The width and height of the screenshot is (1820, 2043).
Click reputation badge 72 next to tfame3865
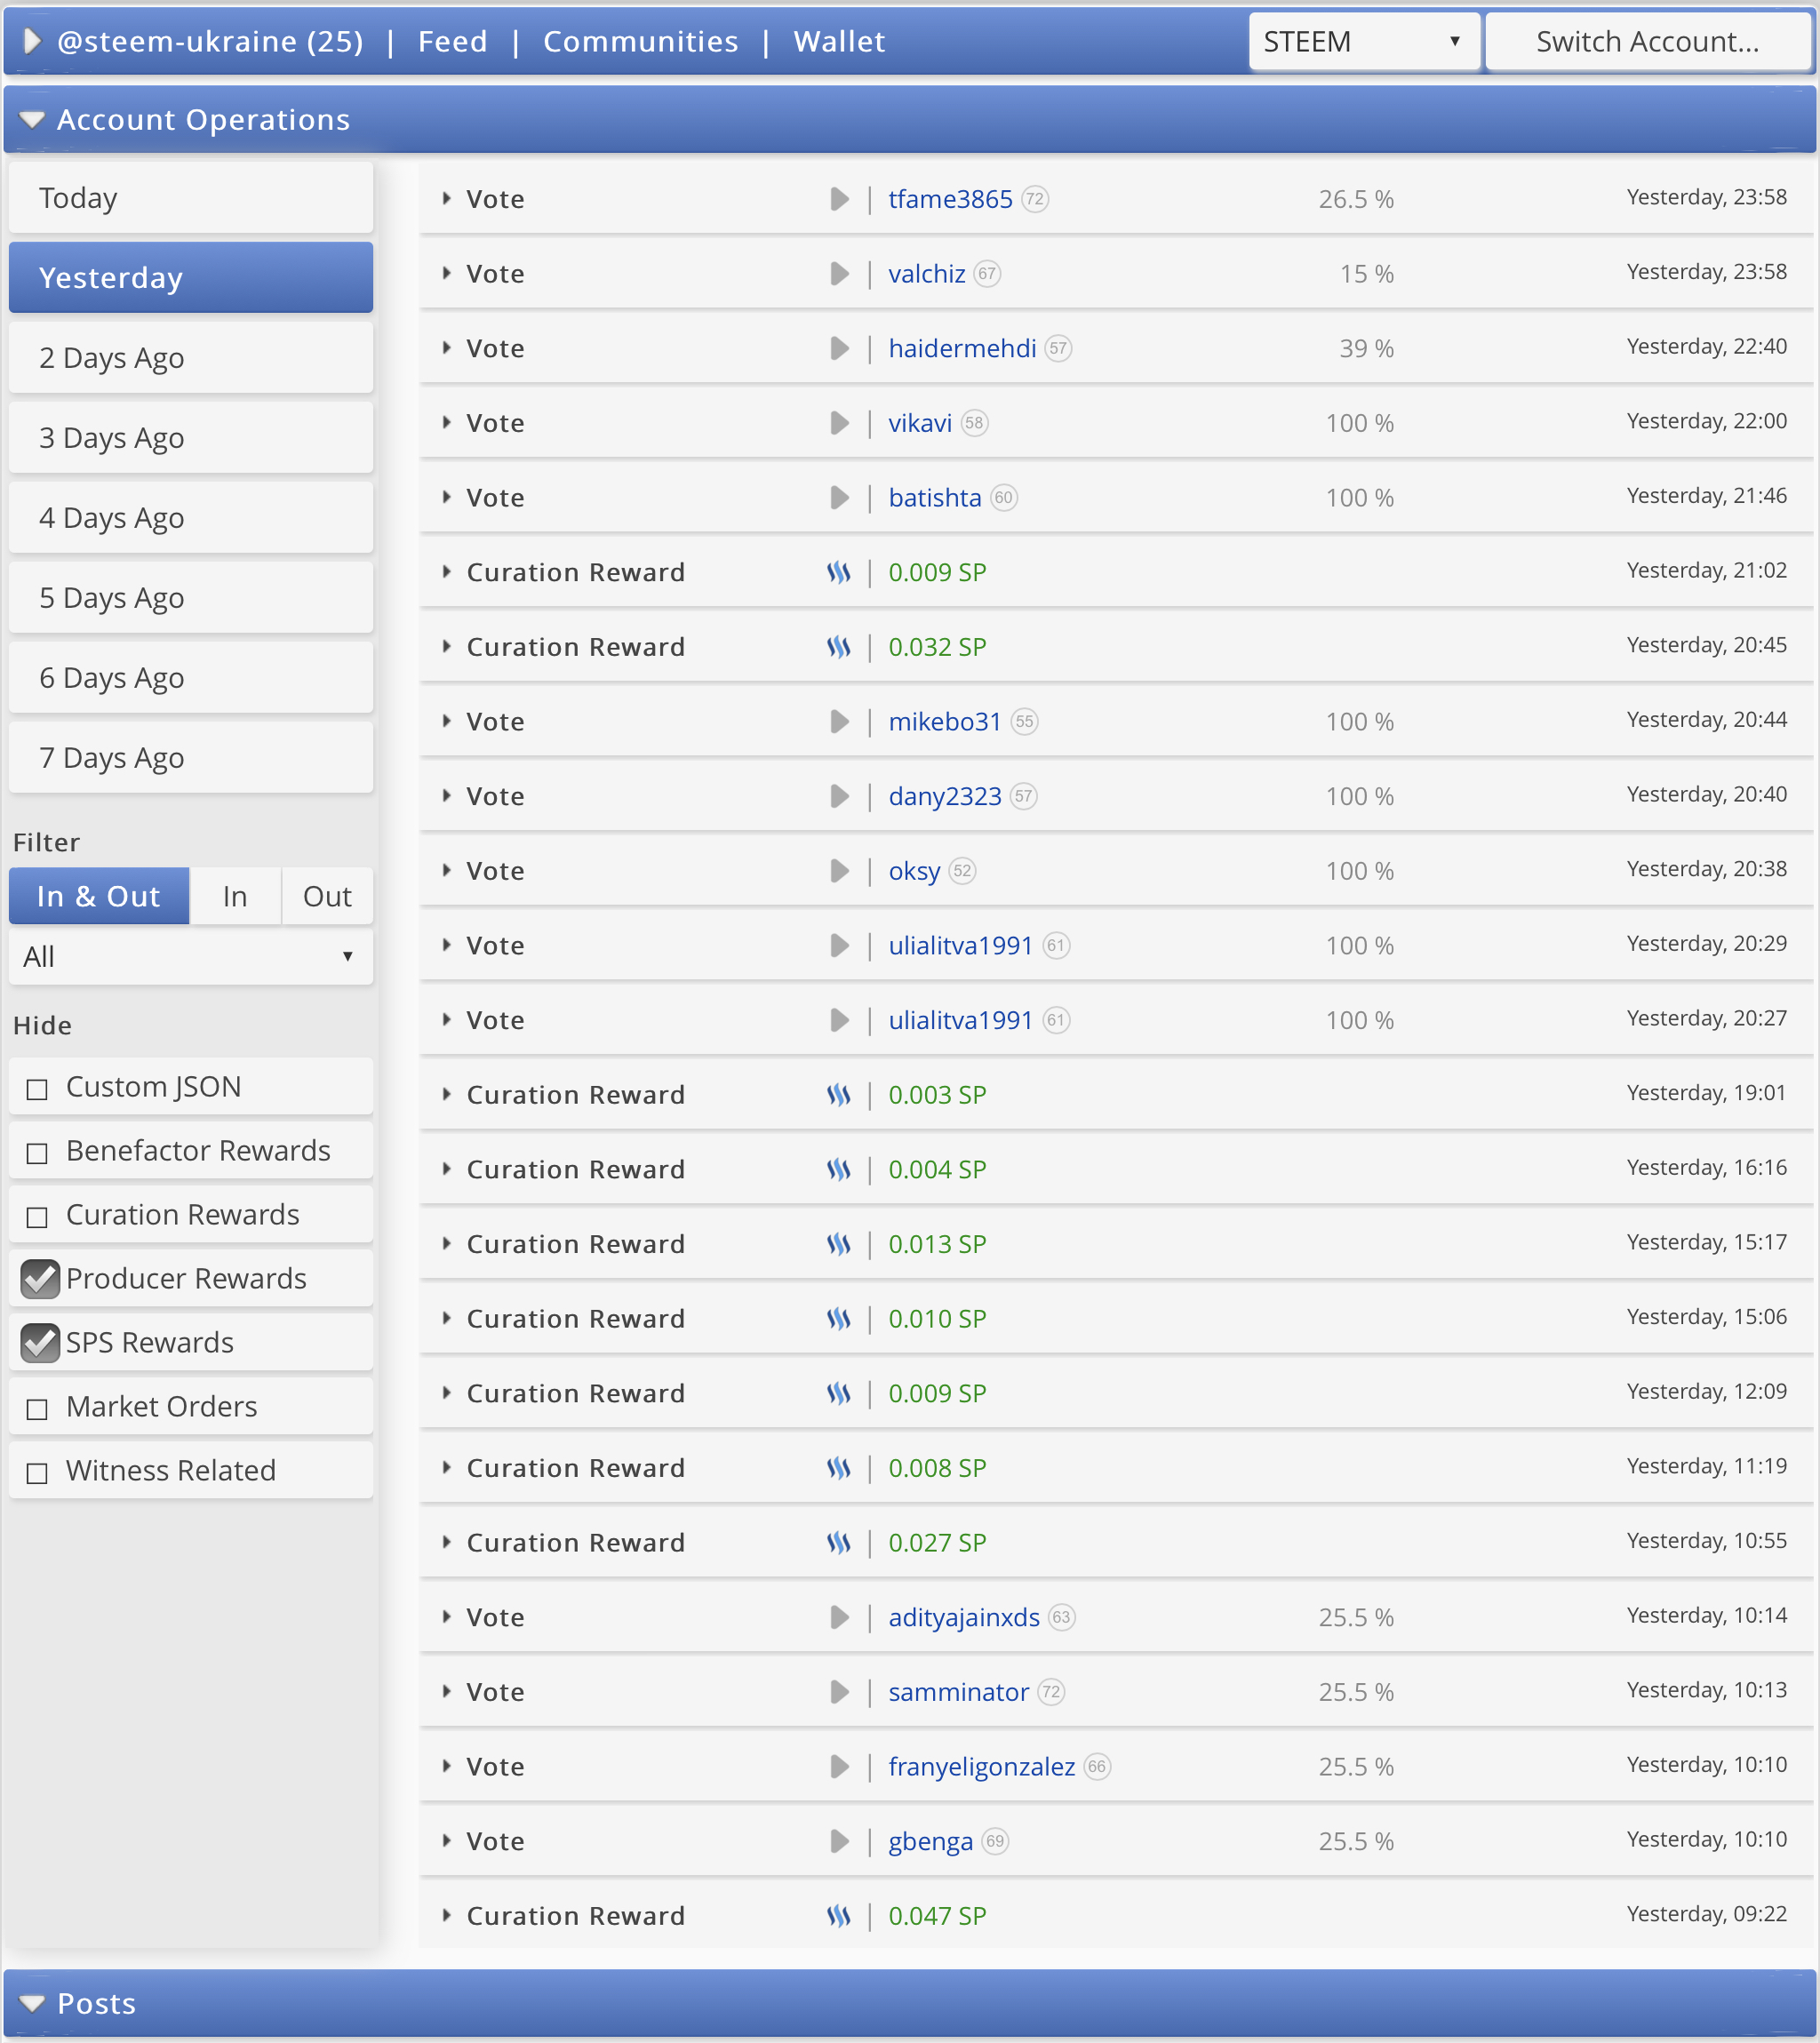pyautogui.click(x=1035, y=199)
